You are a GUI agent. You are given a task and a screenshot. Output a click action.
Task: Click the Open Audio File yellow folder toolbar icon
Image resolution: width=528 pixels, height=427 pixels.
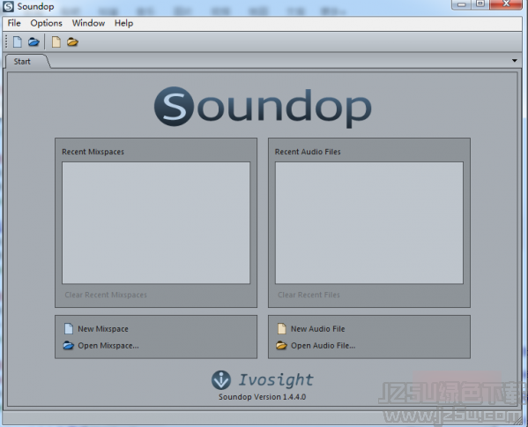click(x=72, y=42)
